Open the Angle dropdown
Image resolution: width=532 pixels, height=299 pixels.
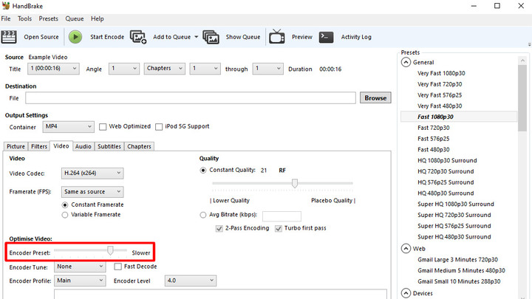(x=124, y=69)
